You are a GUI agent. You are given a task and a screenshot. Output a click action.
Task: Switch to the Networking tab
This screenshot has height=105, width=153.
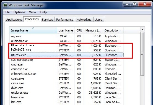point(84,20)
